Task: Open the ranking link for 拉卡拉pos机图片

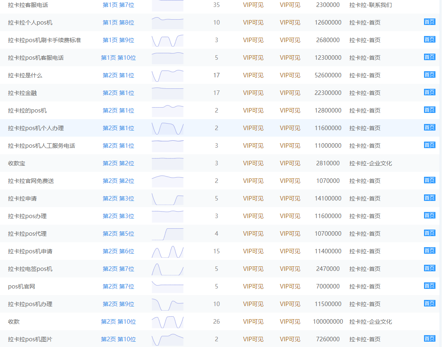Action: pos(119,339)
